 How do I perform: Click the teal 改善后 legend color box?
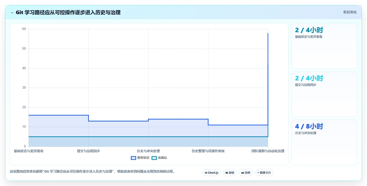[x=154, y=158]
